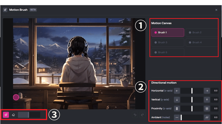Screen dimensions: 222x124
Task: Close the Motion Brush panel
Action: pyautogui.click(x=216, y=10)
